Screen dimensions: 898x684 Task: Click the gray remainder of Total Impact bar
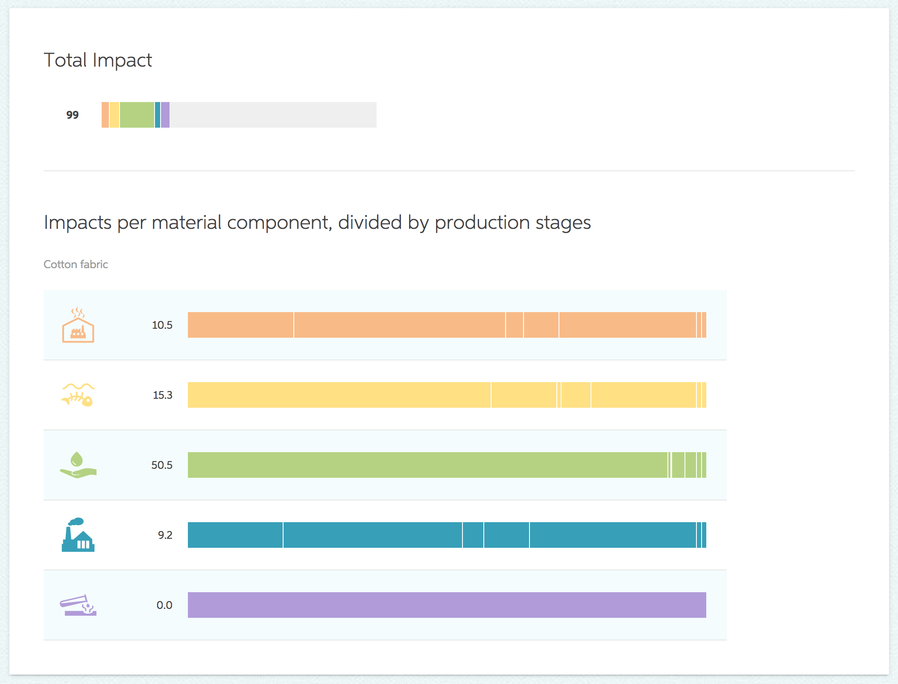point(273,115)
